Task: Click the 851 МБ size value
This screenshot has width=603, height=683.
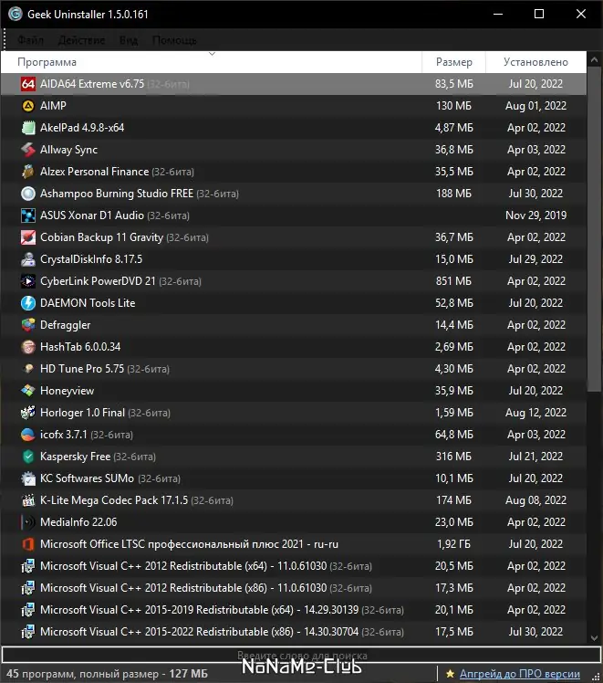Action: pyautogui.click(x=453, y=281)
